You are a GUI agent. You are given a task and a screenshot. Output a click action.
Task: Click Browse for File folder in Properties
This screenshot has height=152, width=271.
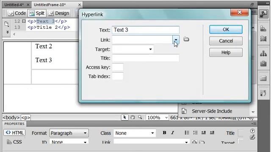[202, 142]
